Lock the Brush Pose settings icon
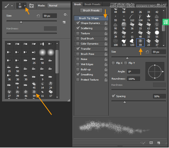Viewport: 169px width, 148px height. pos(106,54)
